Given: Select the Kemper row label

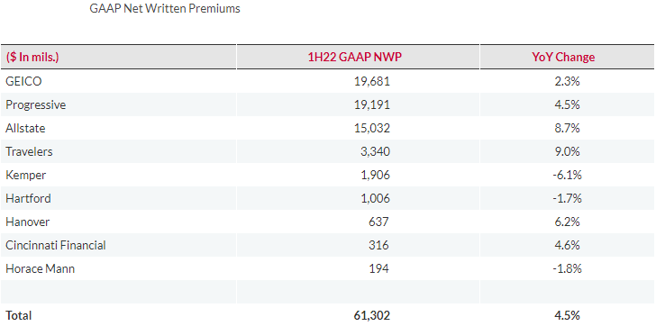Looking at the screenshot, I should click(x=25, y=175).
